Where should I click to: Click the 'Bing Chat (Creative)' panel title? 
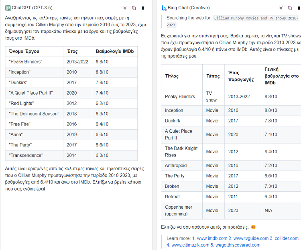(x=189, y=8)
